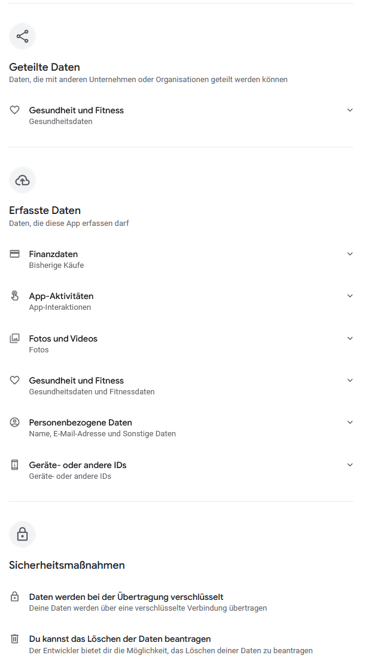Expand the Geräte- oder andere IDs chevron
Screen dimensions: 368x670
350,465
